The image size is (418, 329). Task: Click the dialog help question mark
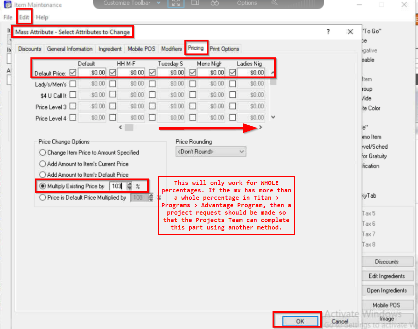pos(328,32)
